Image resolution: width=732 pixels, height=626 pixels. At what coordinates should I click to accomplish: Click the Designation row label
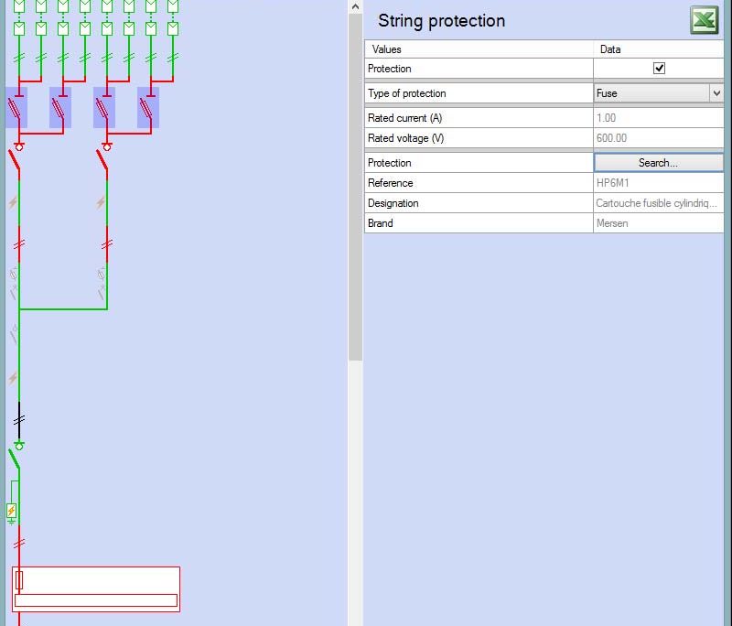[393, 203]
